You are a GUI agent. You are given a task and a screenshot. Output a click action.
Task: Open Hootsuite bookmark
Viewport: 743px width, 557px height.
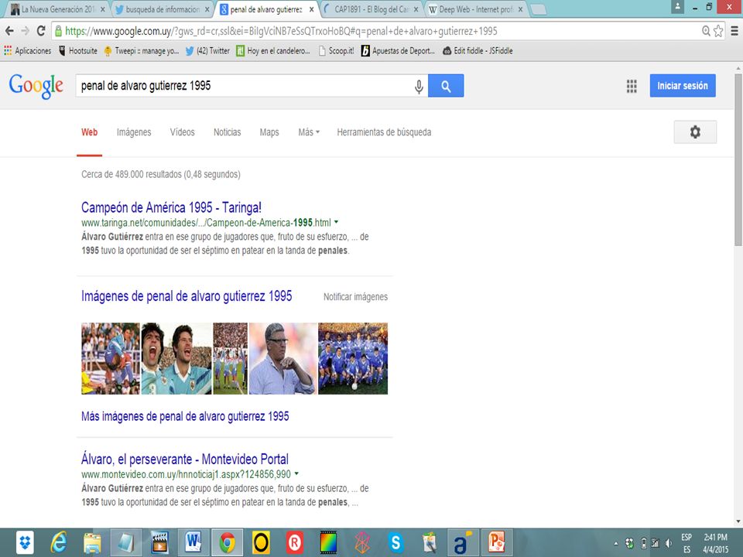click(x=78, y=51)
